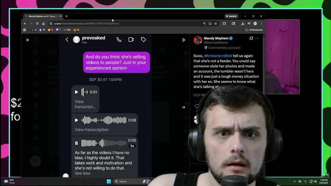Viewport: 331px width, 186px height.
Task: Click the Chrome profile avatar
Action: (x=255, y=24)
